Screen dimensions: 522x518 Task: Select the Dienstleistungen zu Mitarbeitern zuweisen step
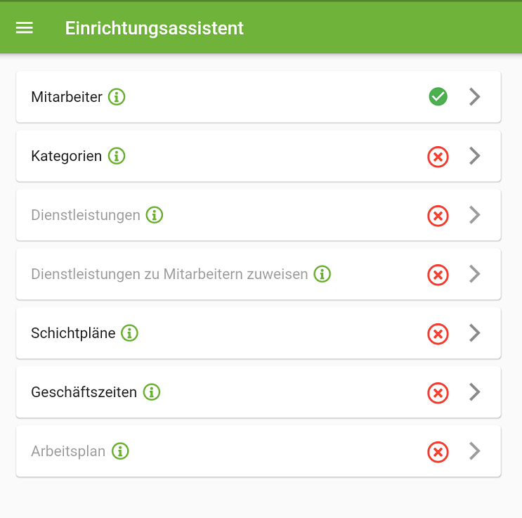point(259,274)
